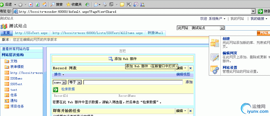The image size is (270, 116).
Task: Open SSOEemo in site tree
Action: (x=16, y=79)
